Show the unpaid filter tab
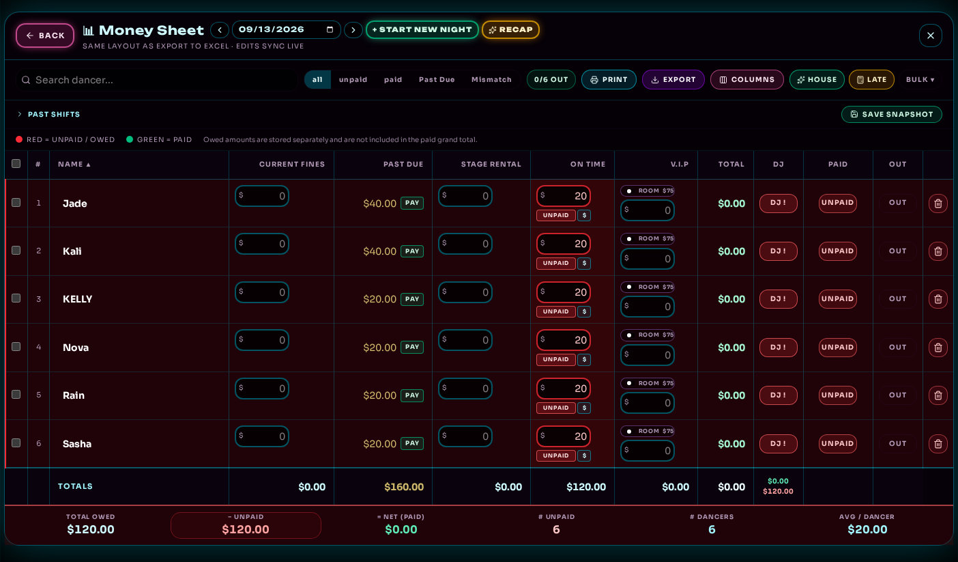958x562 pixels. pyautogui.click(x=353, y=80)
